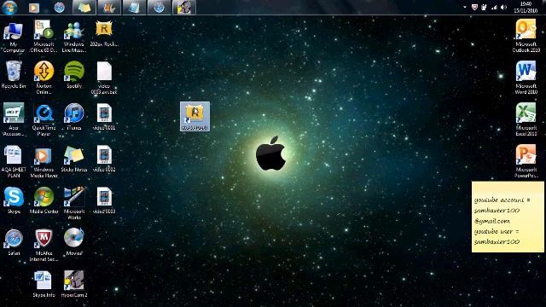The height and width of the screenshot is (307, 546).
Task: Select the video 0003.avi.bak file
Action: 104,78
